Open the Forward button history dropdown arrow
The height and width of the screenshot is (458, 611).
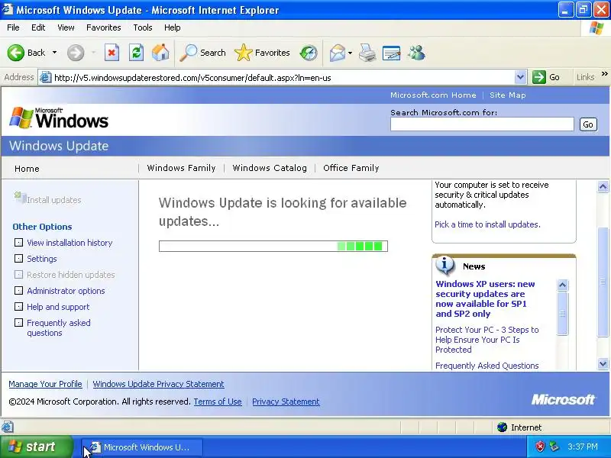(x=93, y=53)
